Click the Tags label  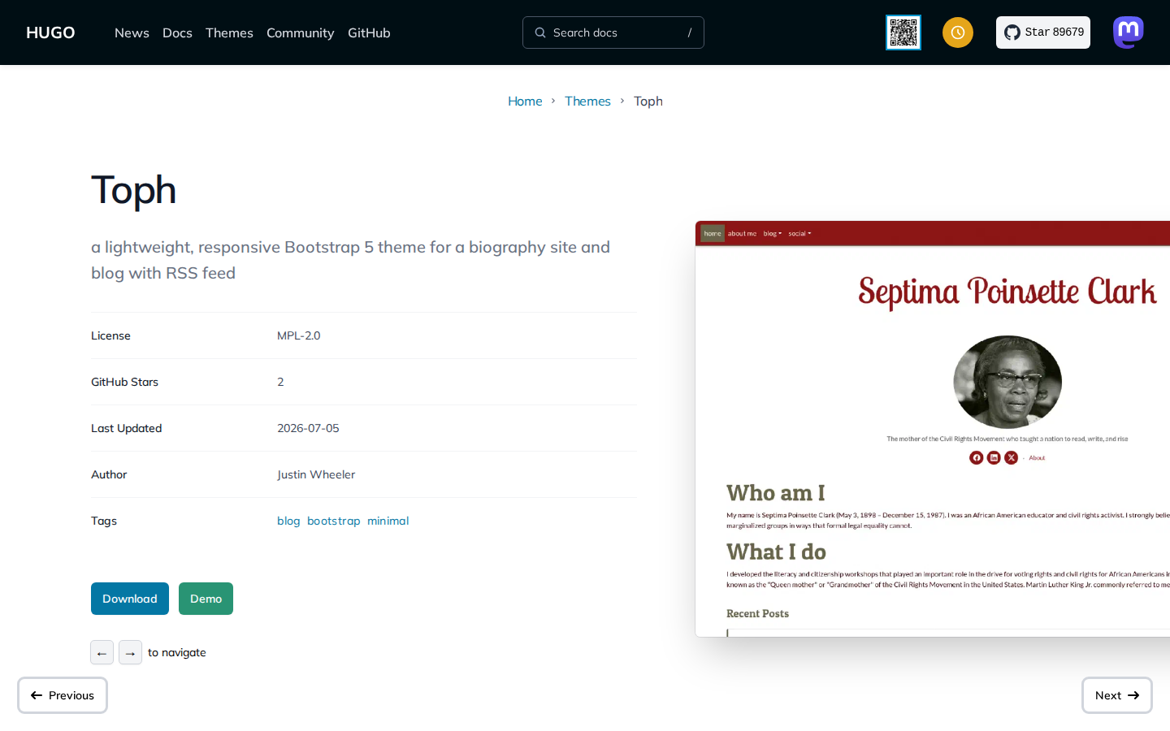click(x=104, y=521)
